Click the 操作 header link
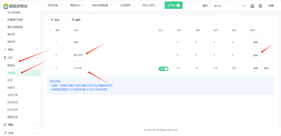281x136 pixels. [205, 6]
